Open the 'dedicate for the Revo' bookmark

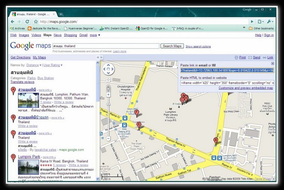(44, 29)
